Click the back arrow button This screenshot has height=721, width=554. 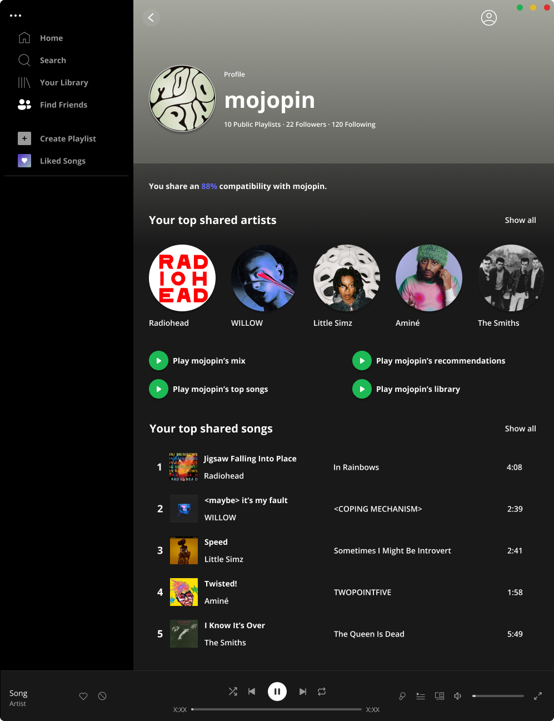click(151, 18)
